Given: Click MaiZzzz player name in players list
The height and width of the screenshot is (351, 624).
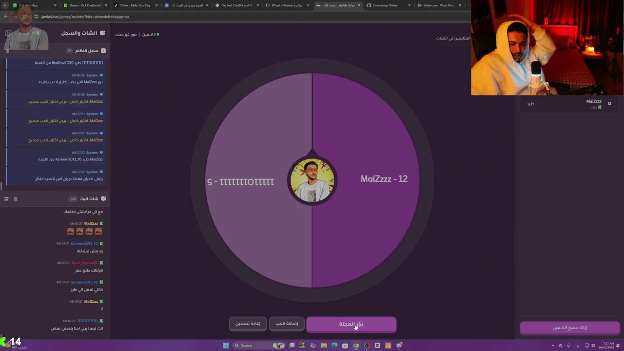Looking at the screenshot, I should point(594,101).
